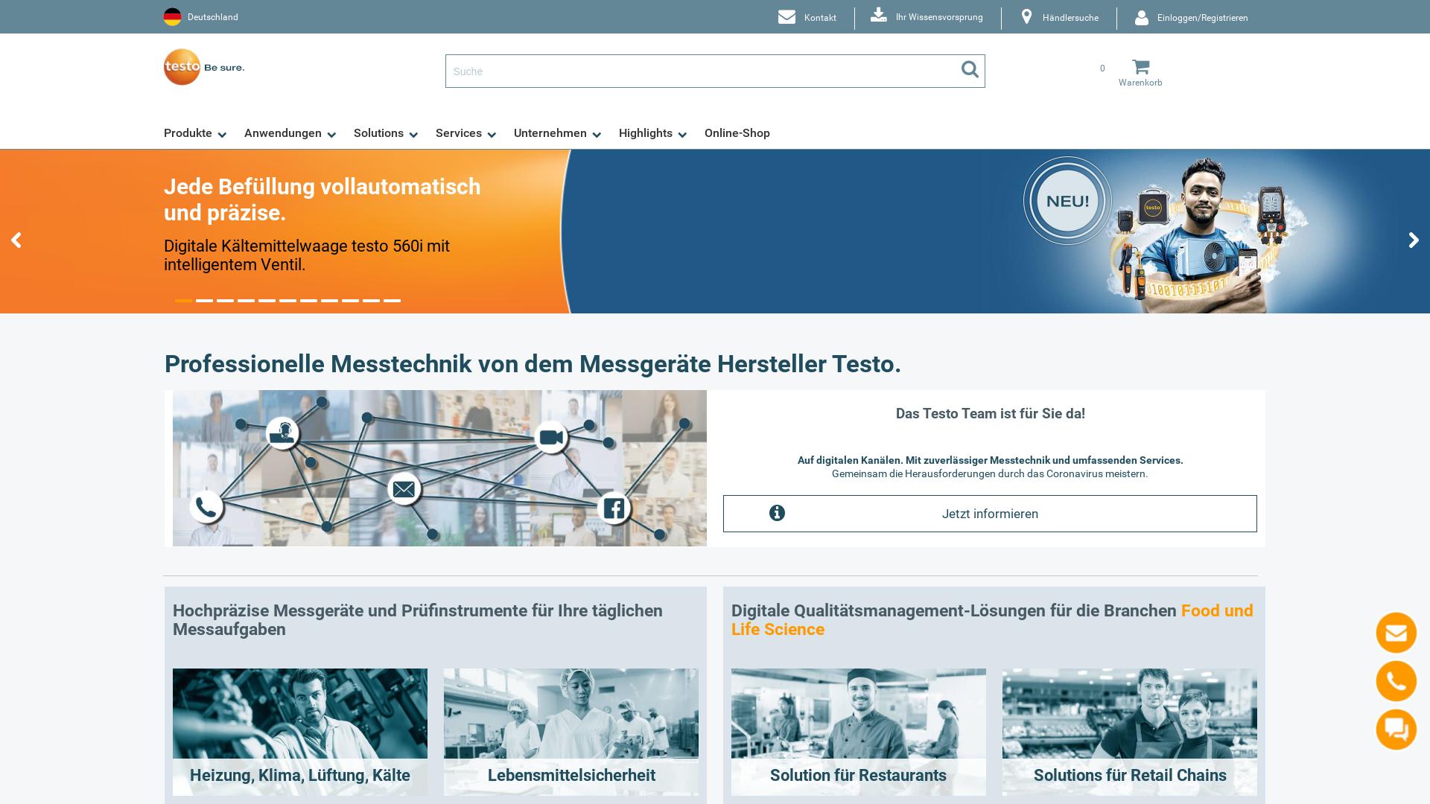Select the Online-Shop menu item
The image size is (1430, 804).
(737, 133)
